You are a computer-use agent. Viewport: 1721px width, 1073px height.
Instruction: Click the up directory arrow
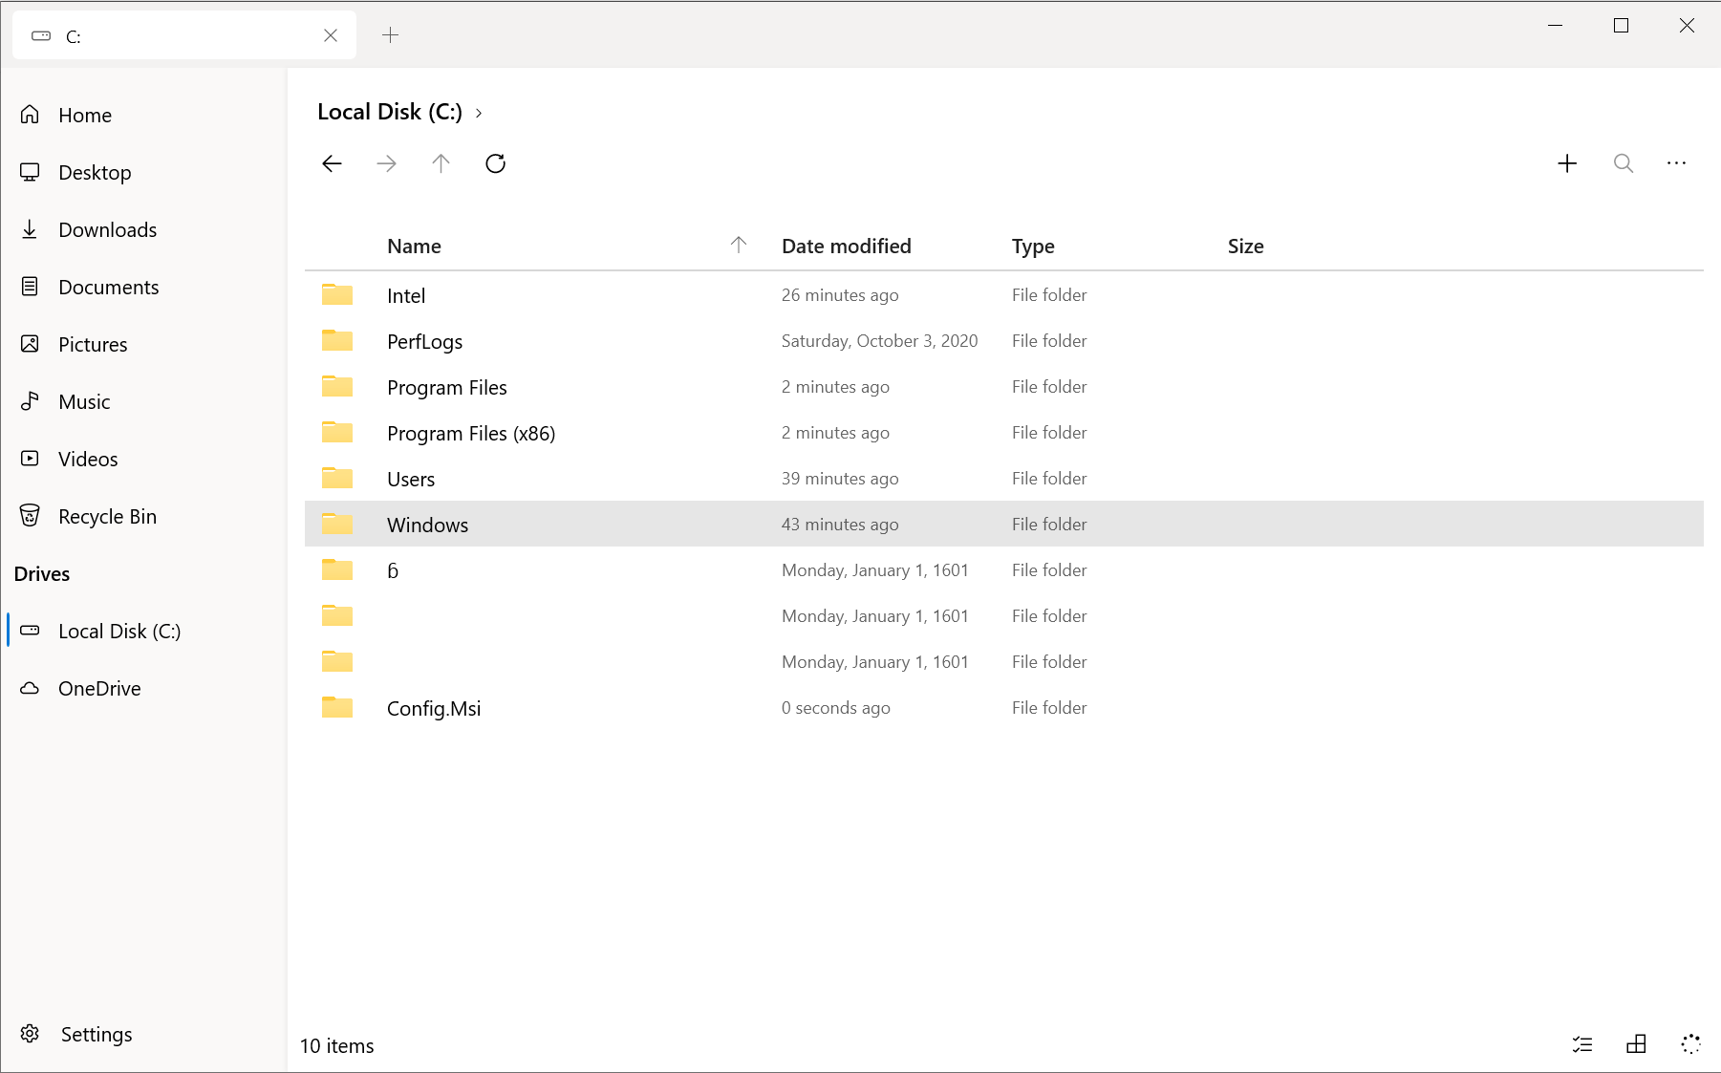click(441, 163)
